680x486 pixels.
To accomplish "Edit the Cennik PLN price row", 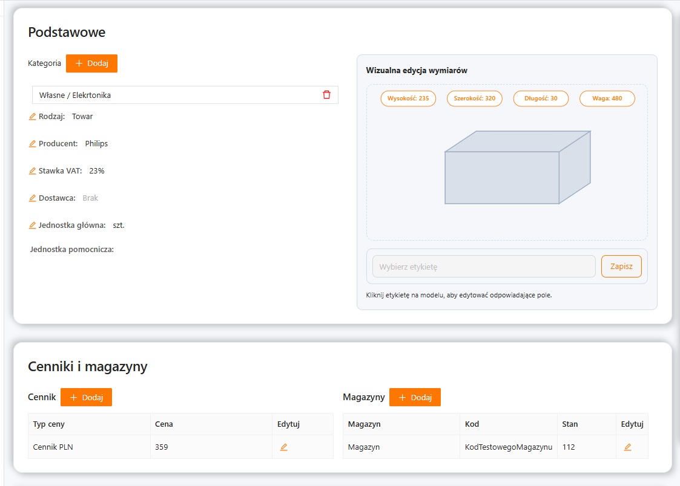I will (283, 447).
